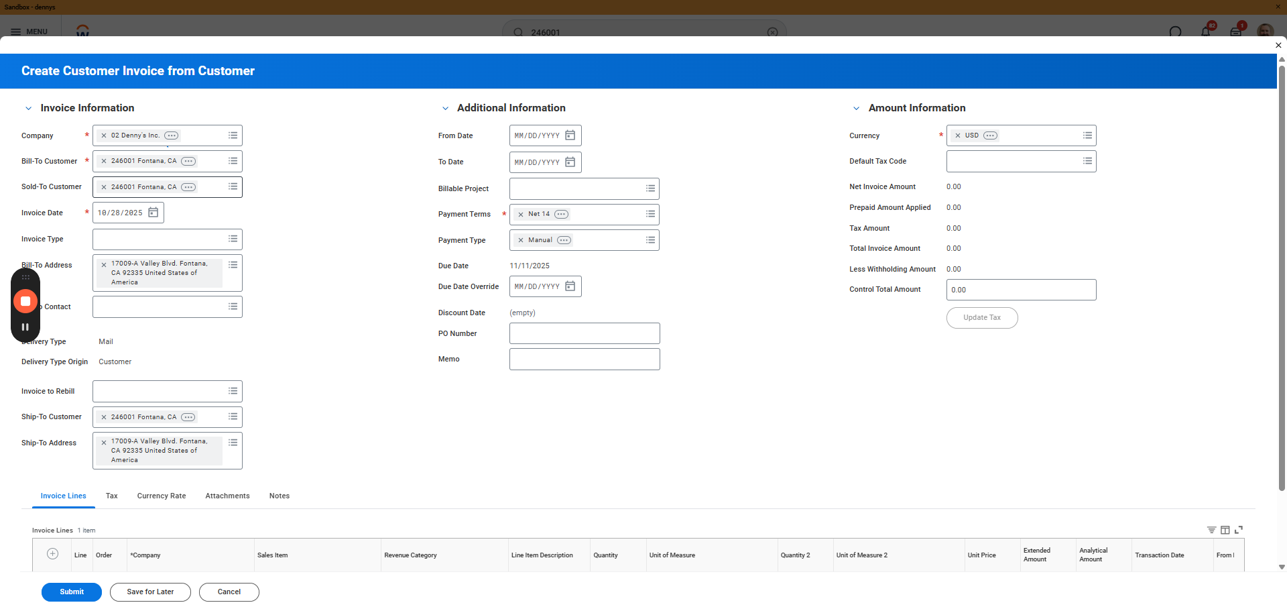Switch to the Attachments tab
Screen dimensions: 1287x611
coord(227,496)
